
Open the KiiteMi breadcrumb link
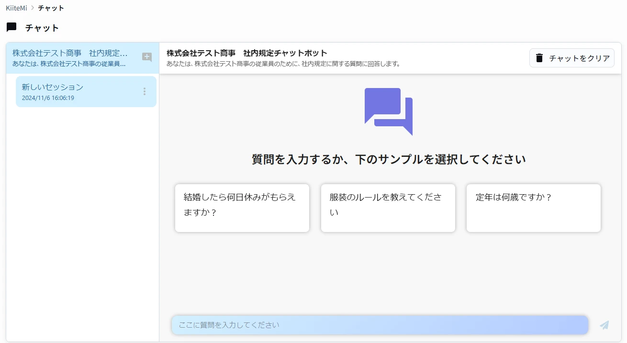pos(17,8)
